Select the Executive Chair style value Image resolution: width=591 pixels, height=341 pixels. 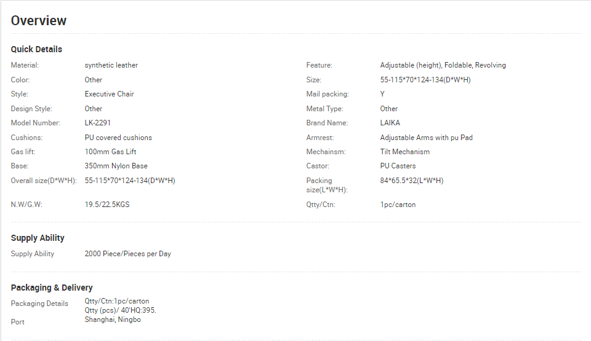110,94
